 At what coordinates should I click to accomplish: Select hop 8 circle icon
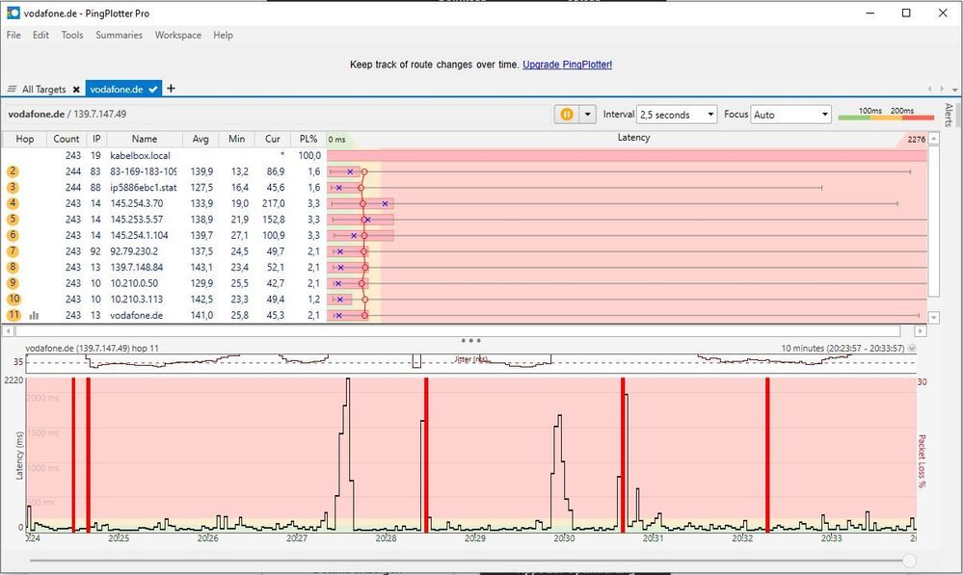tap(13, 267)
